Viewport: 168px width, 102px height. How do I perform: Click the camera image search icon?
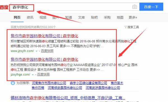[x=135, y=7]
